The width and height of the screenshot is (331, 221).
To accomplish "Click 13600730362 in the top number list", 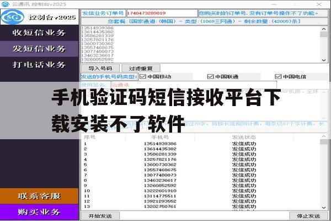I will pyautogui.click(x=97, y=44).
